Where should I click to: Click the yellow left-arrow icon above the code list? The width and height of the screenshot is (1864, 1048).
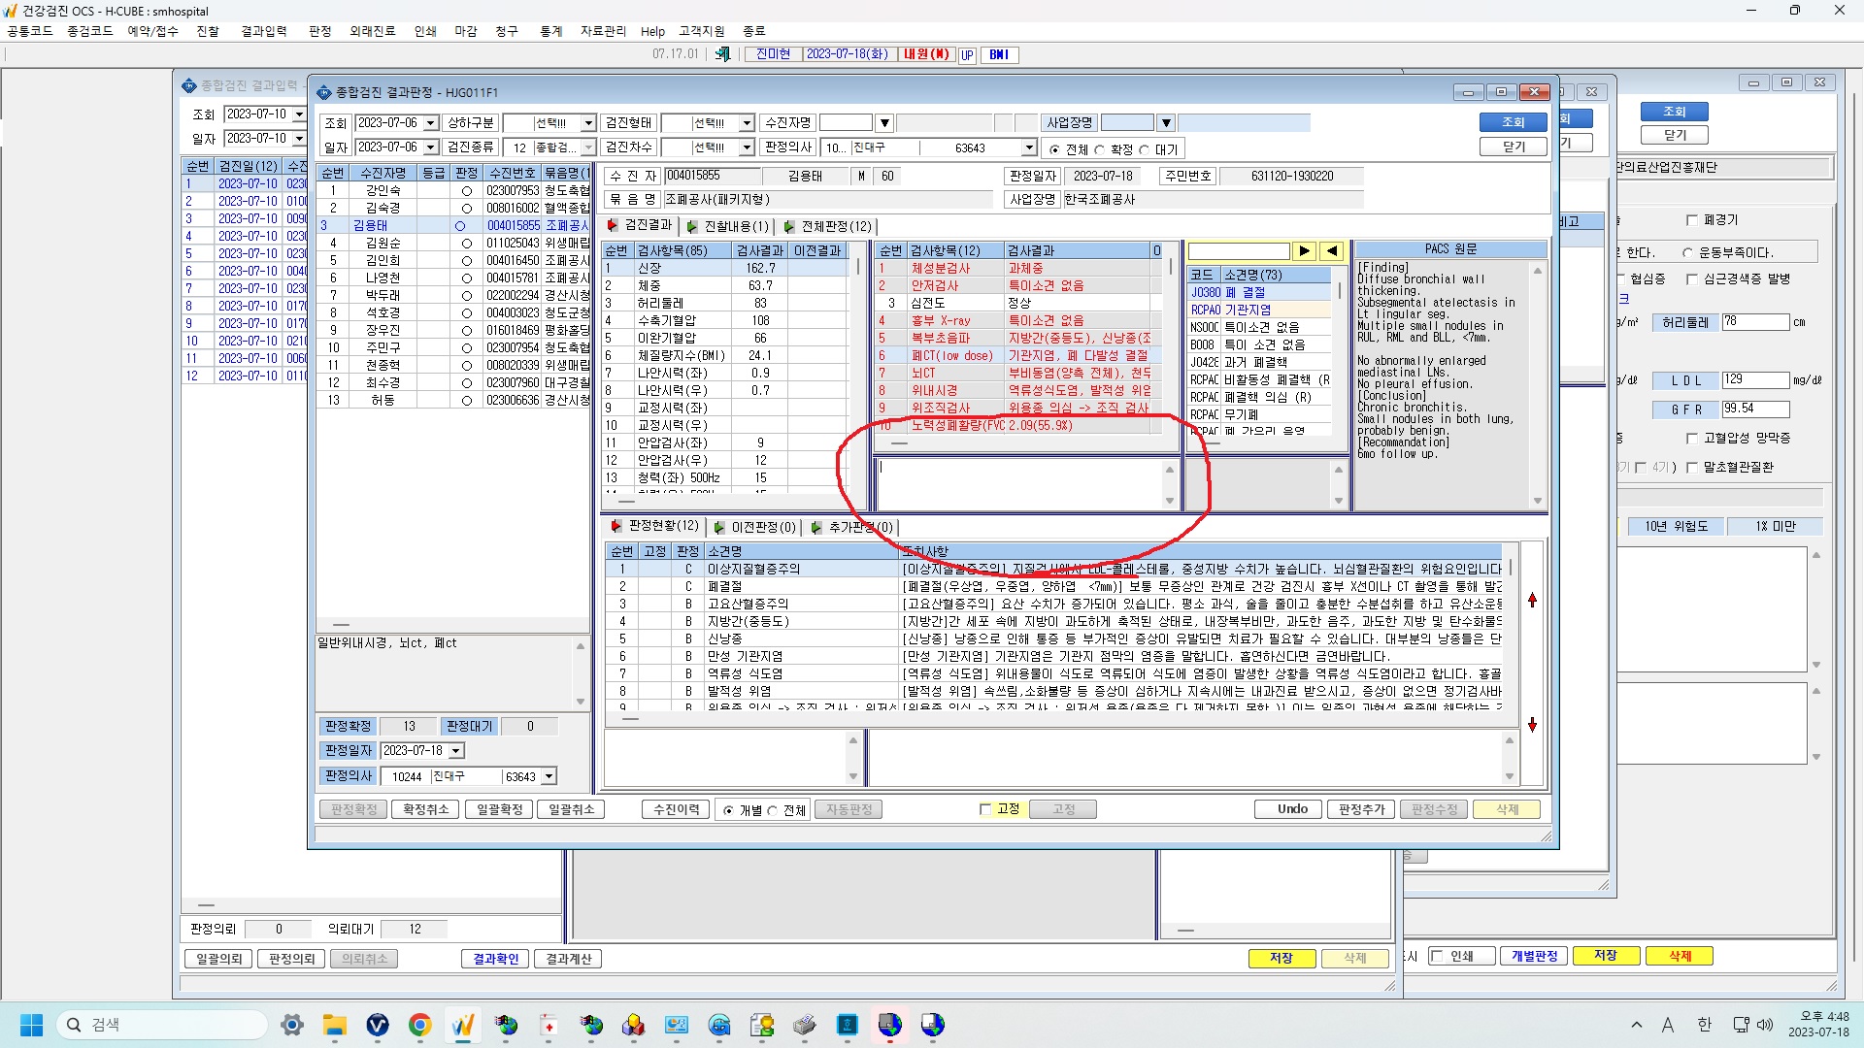pos(1332,251)
